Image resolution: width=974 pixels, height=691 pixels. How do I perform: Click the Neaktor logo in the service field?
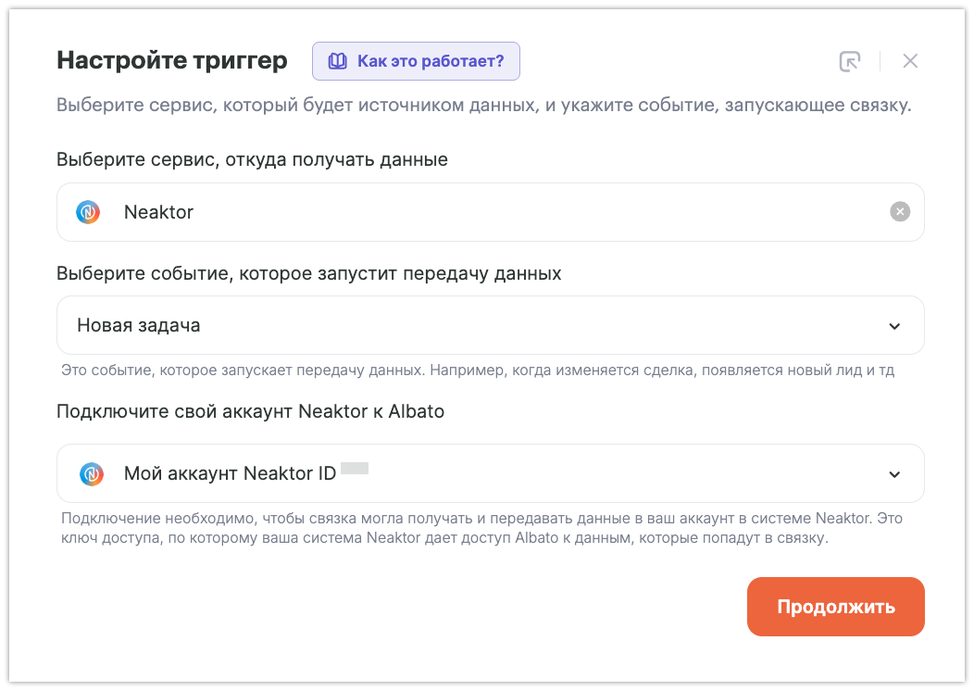[x=88, y=212]
